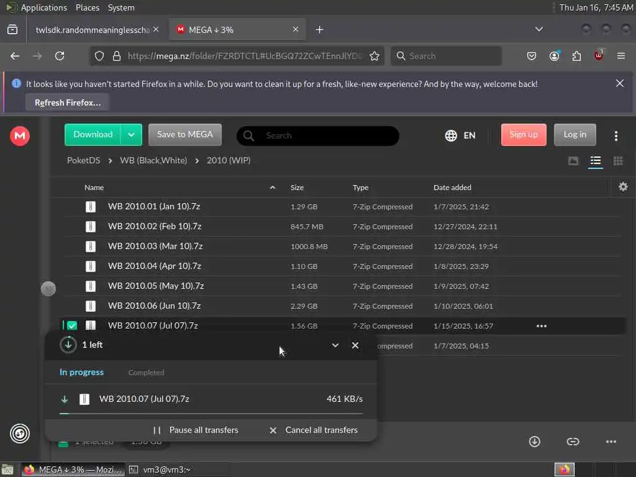Screen dimensions: 636x477
Task: Collapse the transfers panel with the chevron
Action: (335, 345)
